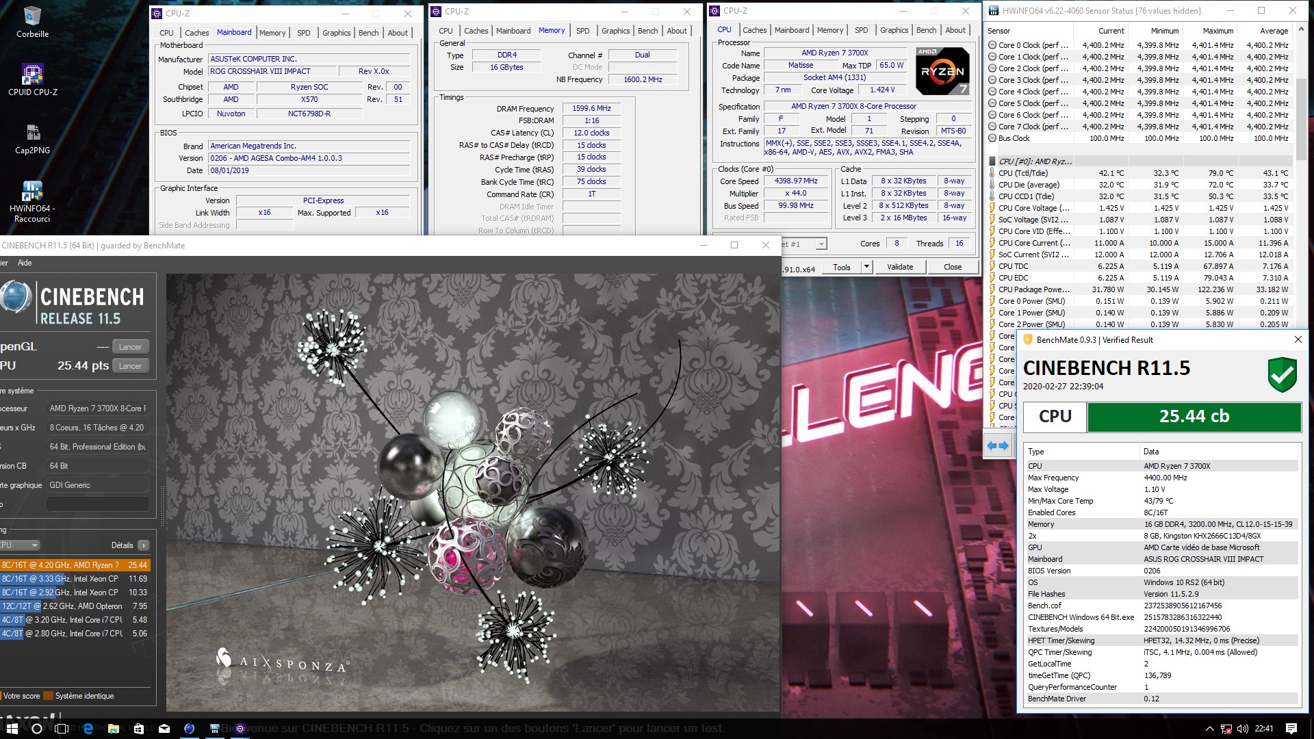
Task: Open the Mail app from the taskbar
Action: click(164, 729)
